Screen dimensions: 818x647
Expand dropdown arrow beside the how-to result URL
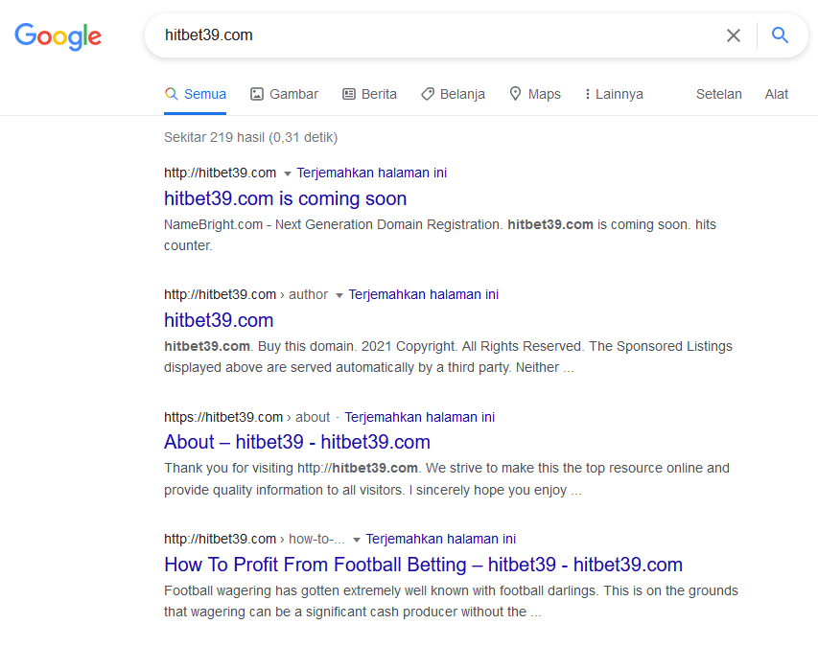click(x=357, y=540)
